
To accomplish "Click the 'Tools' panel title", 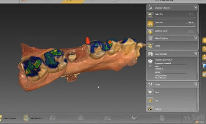I will (157, 85).
